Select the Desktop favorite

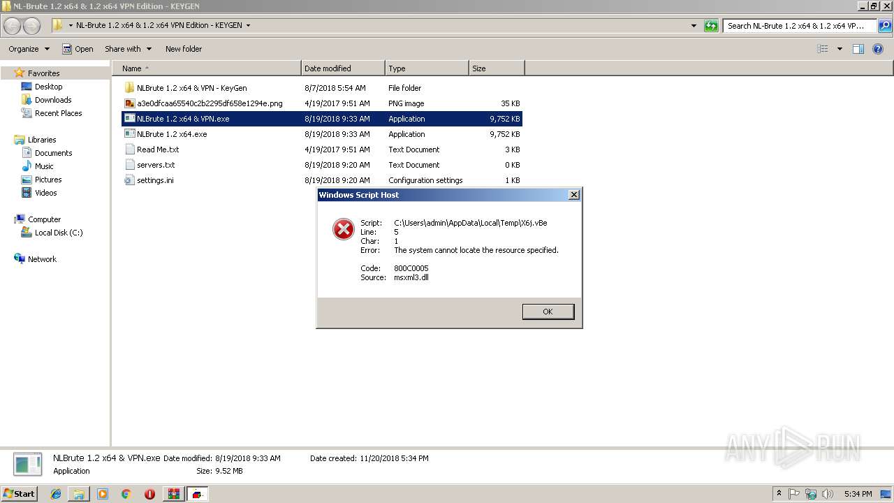(48, 87)
